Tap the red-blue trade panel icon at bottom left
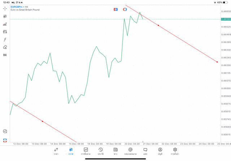This screenshot has width=231, height=161. pyautogui.click(x=5, y=140)
